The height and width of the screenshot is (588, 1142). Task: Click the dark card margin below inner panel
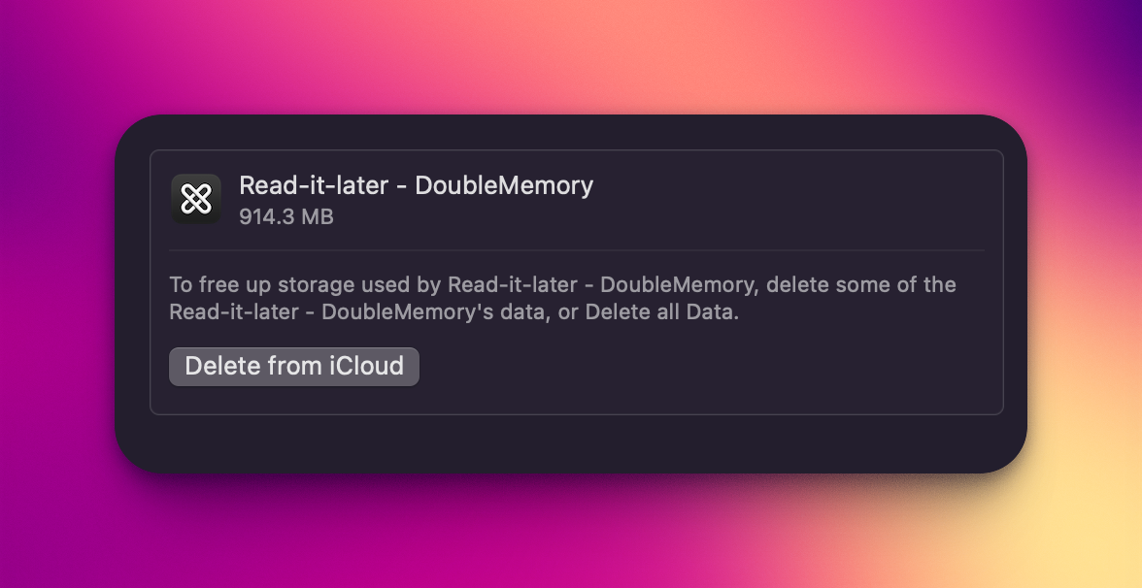pyautogui.click(x=572, y=444)
